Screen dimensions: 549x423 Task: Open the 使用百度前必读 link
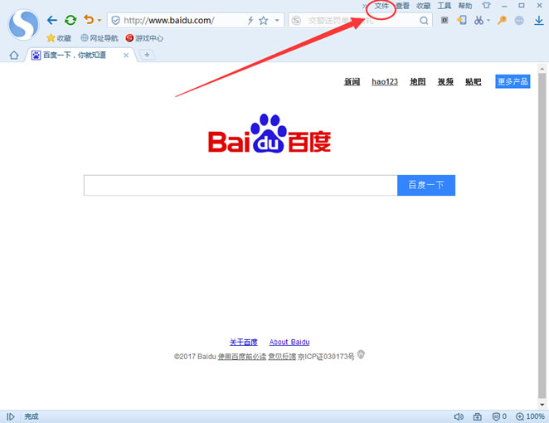(242, 357)
